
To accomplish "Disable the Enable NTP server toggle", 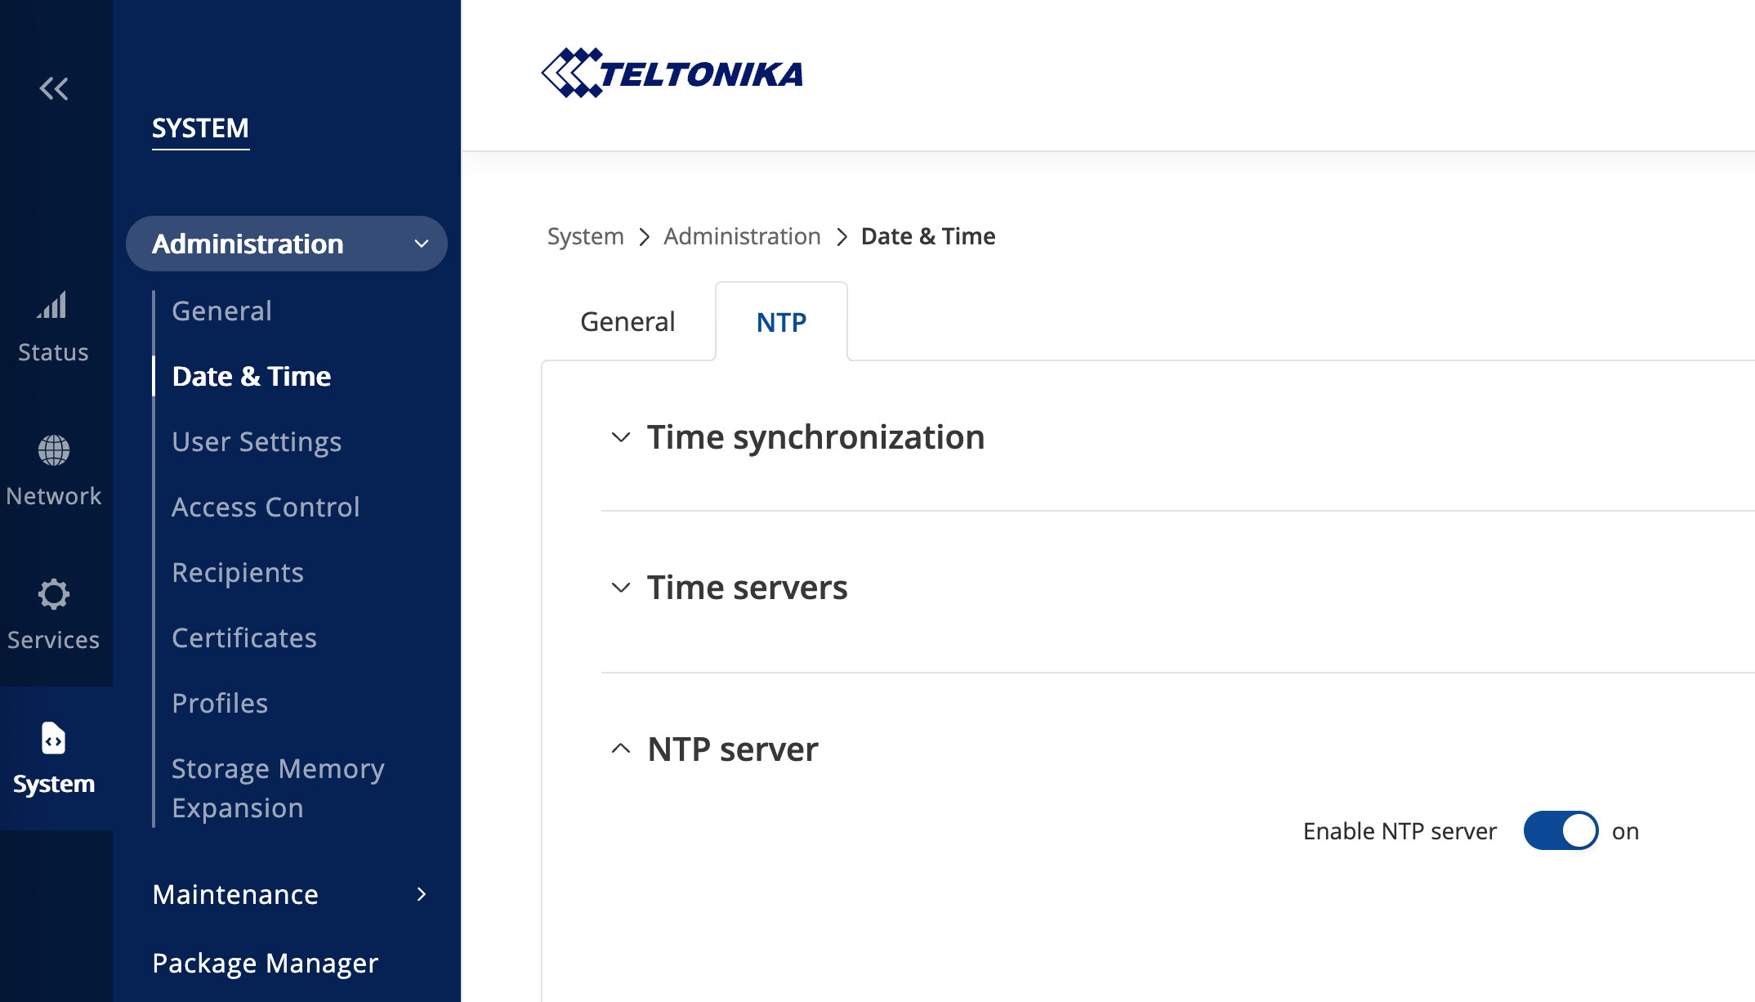I will click(1561, 830).
